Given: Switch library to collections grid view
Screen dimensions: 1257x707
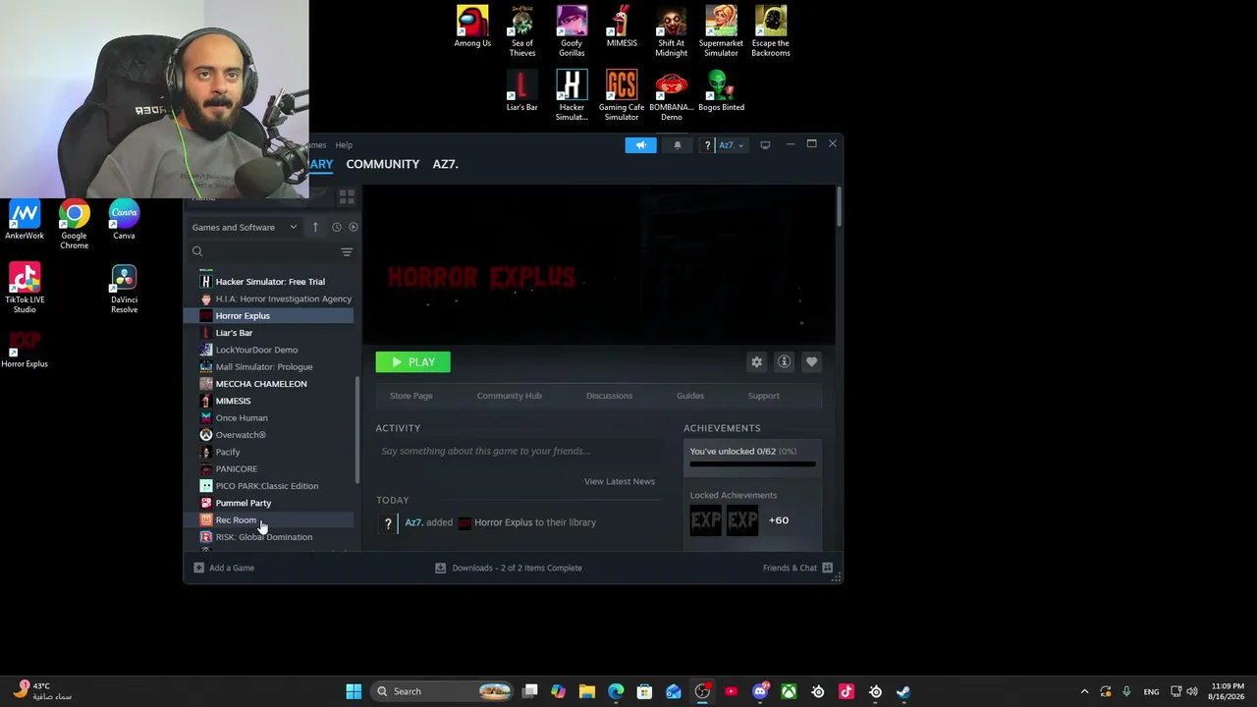Looking at the screenshot, I should [347, 196].
